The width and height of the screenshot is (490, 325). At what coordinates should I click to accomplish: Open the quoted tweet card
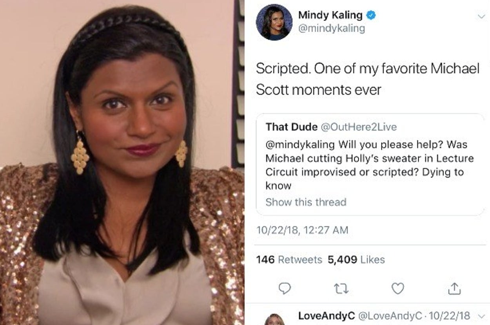point(370,164)
